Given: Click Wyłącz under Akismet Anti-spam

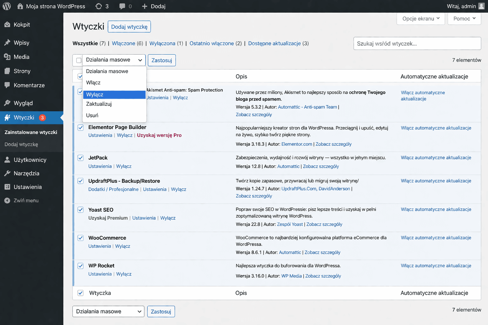Looking at the screenshot, I should tap(180, 98).
